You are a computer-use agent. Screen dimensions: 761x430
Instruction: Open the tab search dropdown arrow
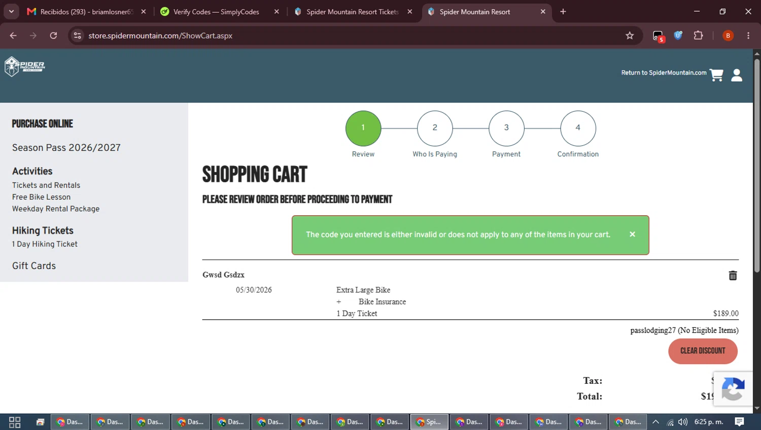pyautogui.click(x=11, y=11)
